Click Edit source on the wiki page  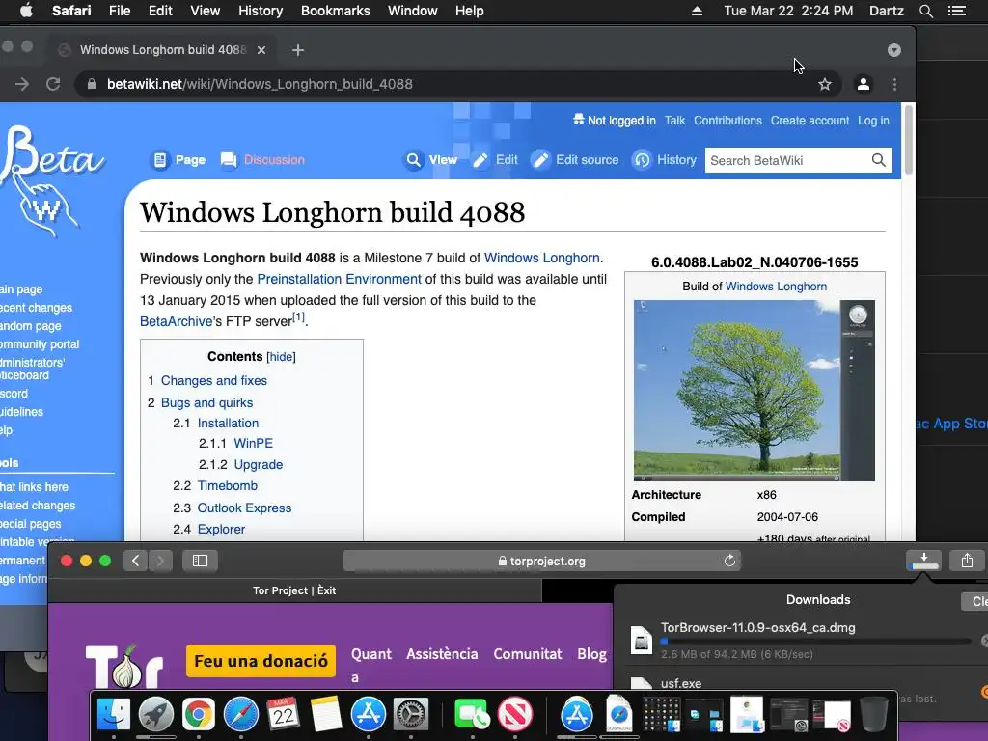pyautogui.click(x=575, y=160)
